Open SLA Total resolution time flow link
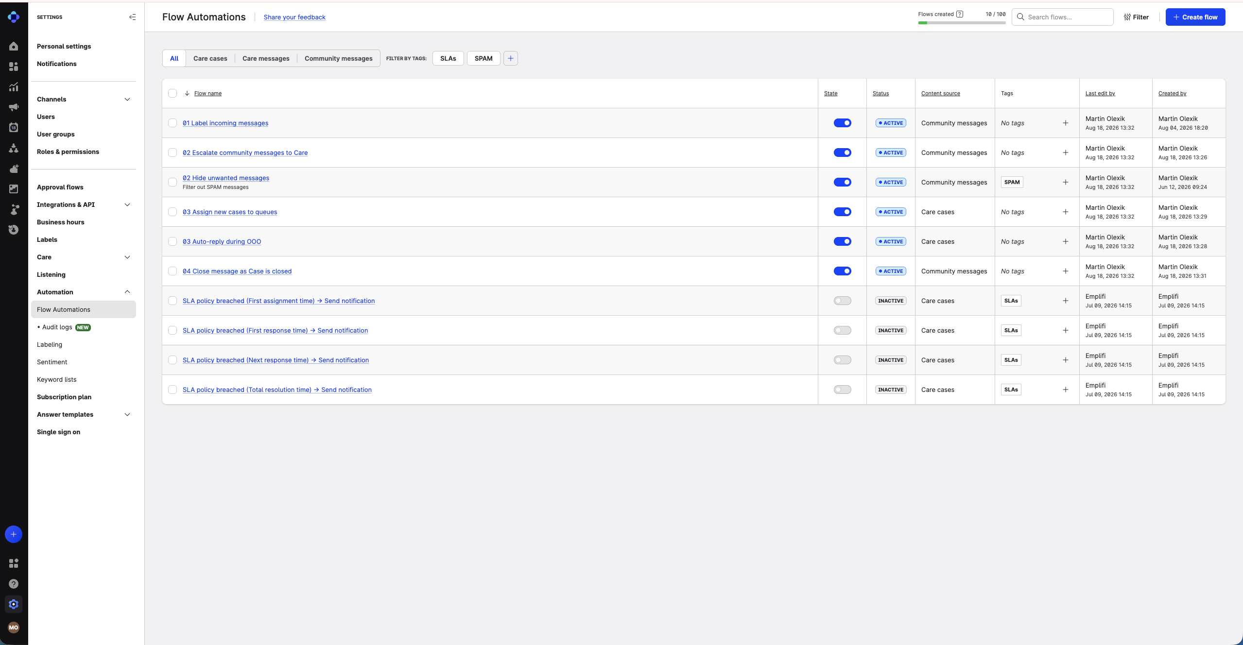 [277, 390]
